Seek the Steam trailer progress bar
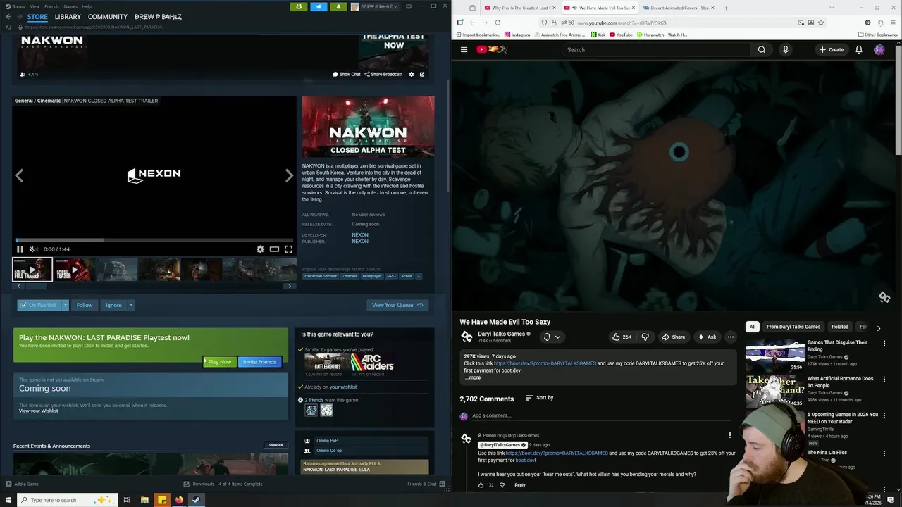The height and width of the screenshot is (507, 902). point(154,240)
